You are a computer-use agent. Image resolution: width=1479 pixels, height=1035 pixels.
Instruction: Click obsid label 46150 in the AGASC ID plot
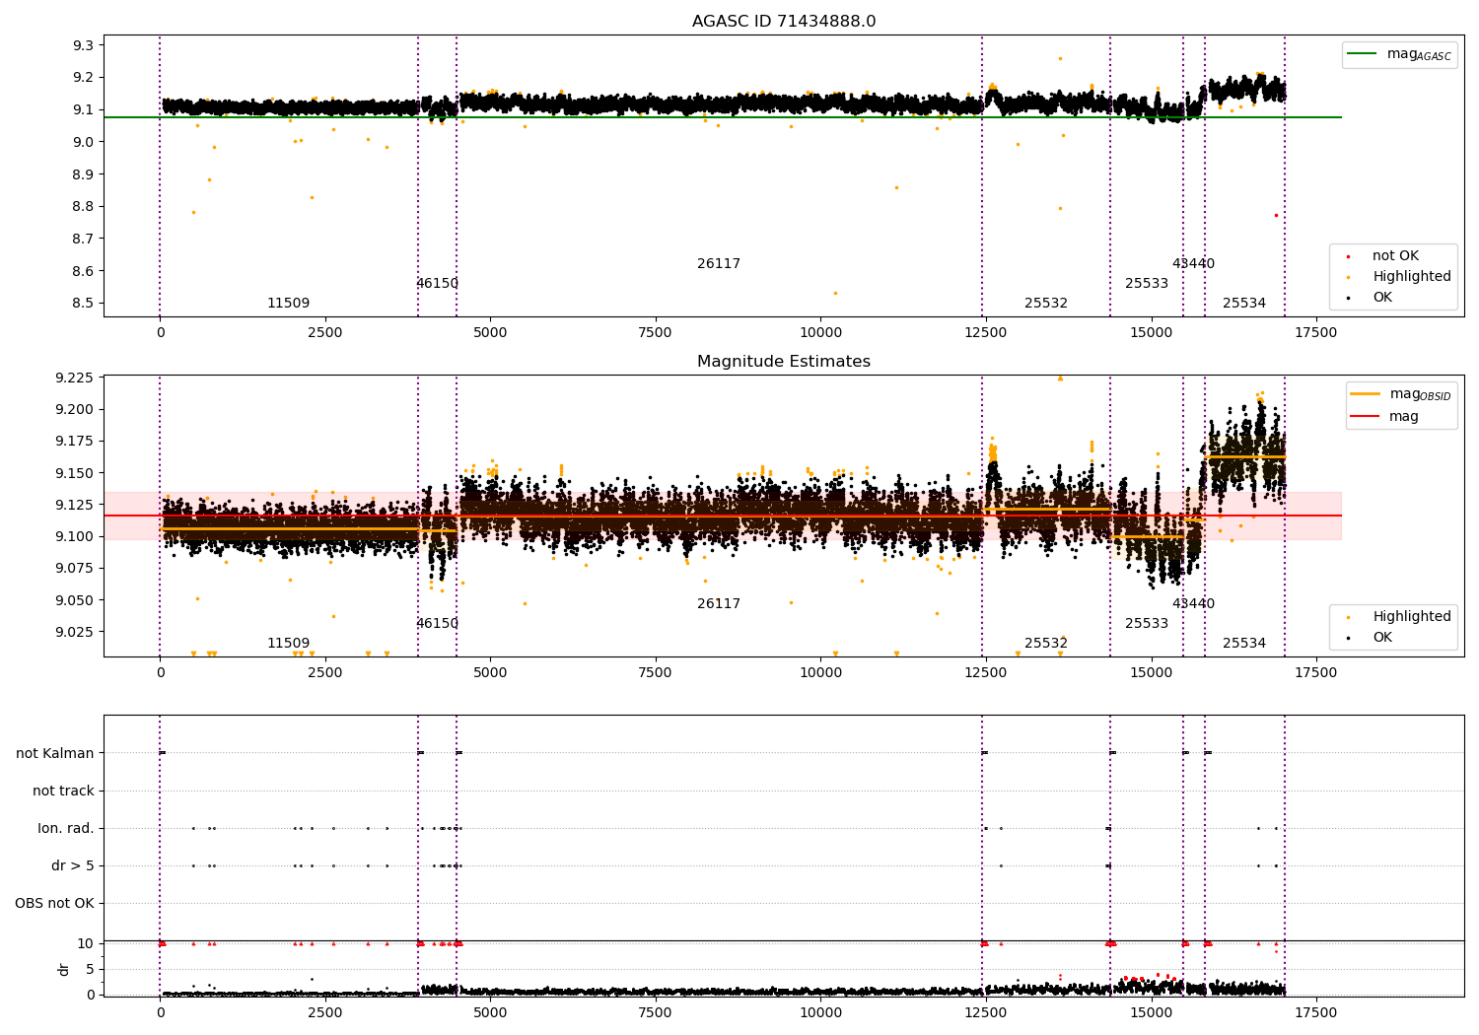pyautogui.click(x=437, y=284)
